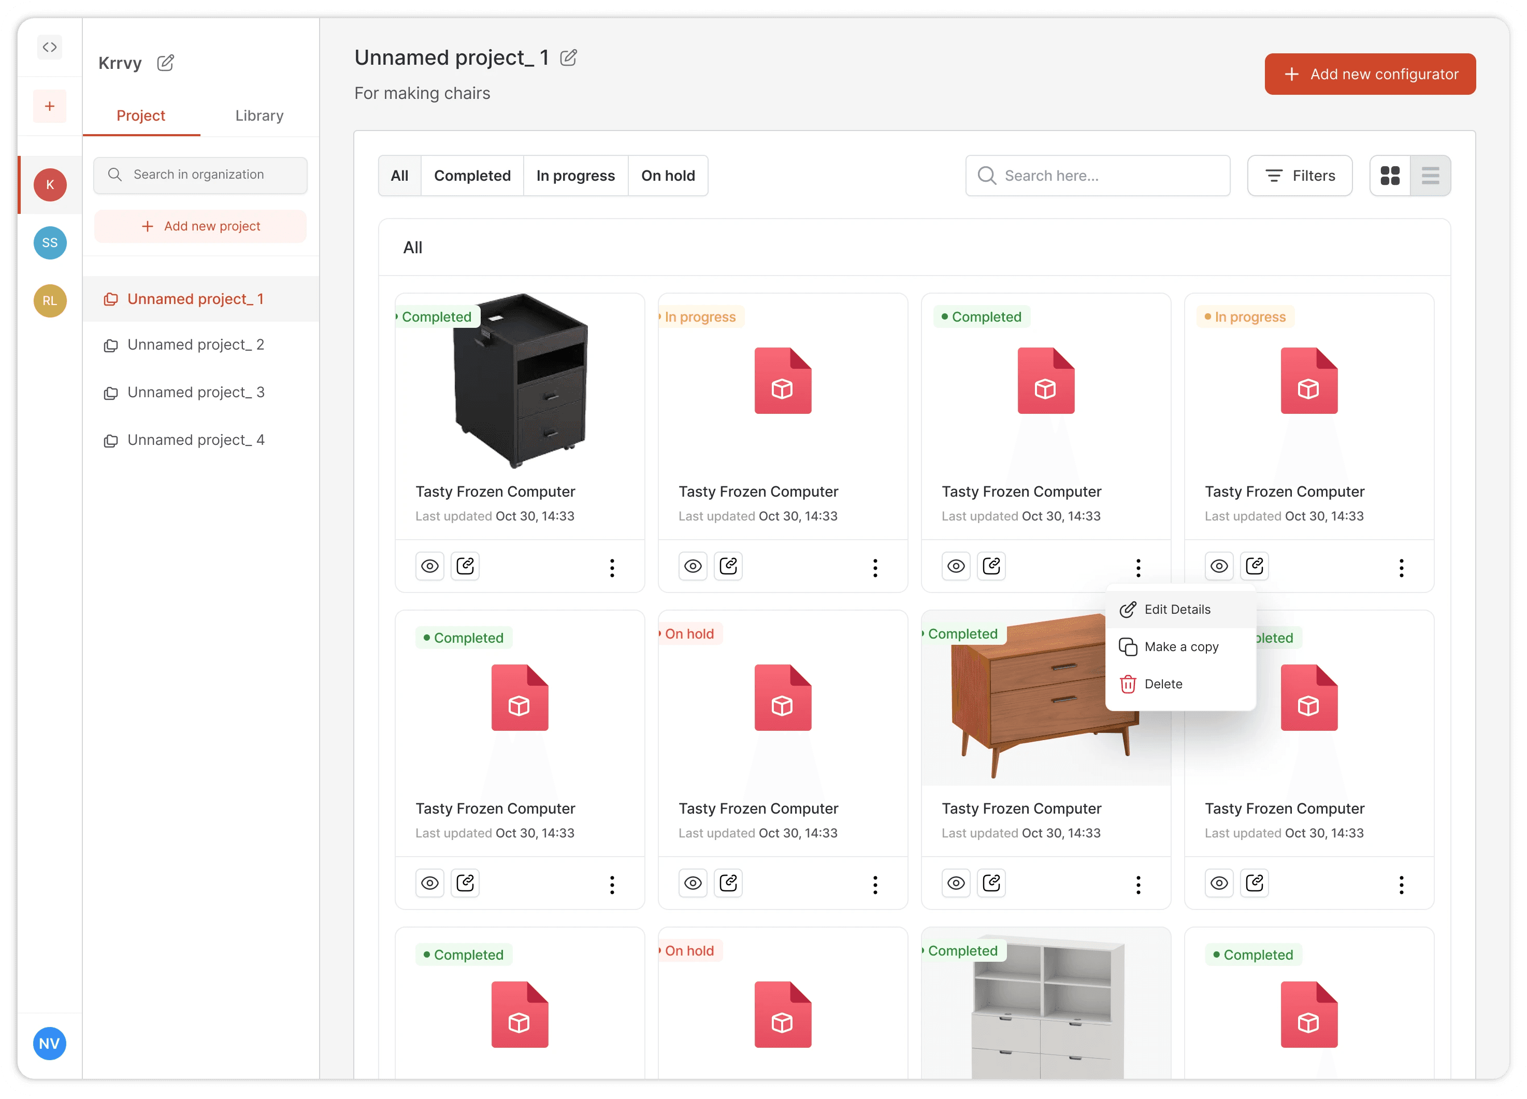1527x1099 pixels.
Task: Click the pencil icon beside Krrvy organization name
Action: [x=165, y=63]
